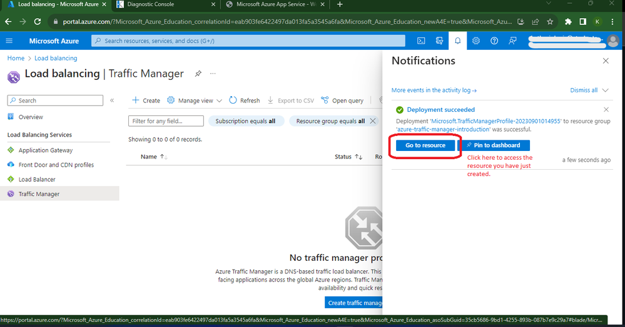The image size is (625, 327).
Task: Click the 'Showing 0 to 0 of 0 records' text
Action: click(x=165, y=139)
